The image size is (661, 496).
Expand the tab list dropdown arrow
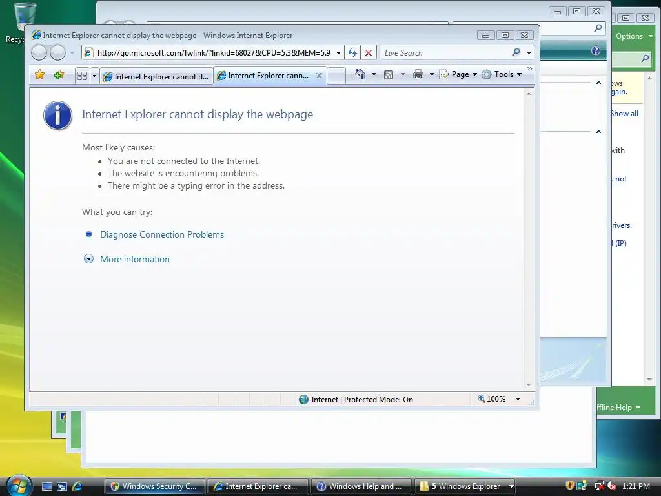tap(94, 76)
